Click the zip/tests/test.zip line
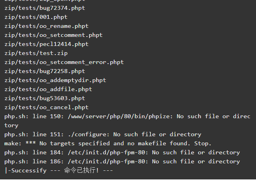 (x=36, y=53)
